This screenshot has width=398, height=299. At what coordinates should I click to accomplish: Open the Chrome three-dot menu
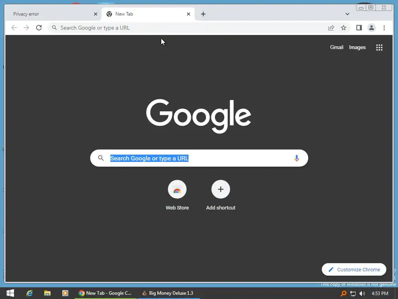tap(384, 28)
